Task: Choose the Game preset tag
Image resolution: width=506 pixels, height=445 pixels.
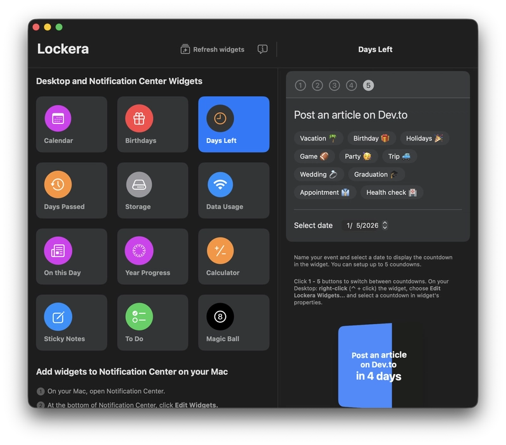Action: point(314,156)
